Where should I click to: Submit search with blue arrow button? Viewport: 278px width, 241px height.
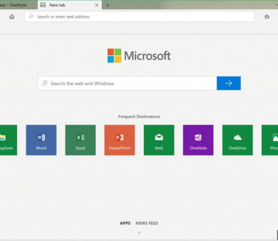click(x=229, y=83)
